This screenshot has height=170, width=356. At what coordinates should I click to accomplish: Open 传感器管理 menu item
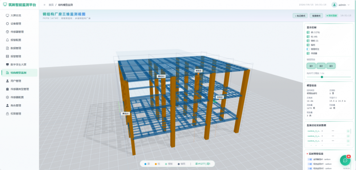pyautogui.click(x=20, y=32)
